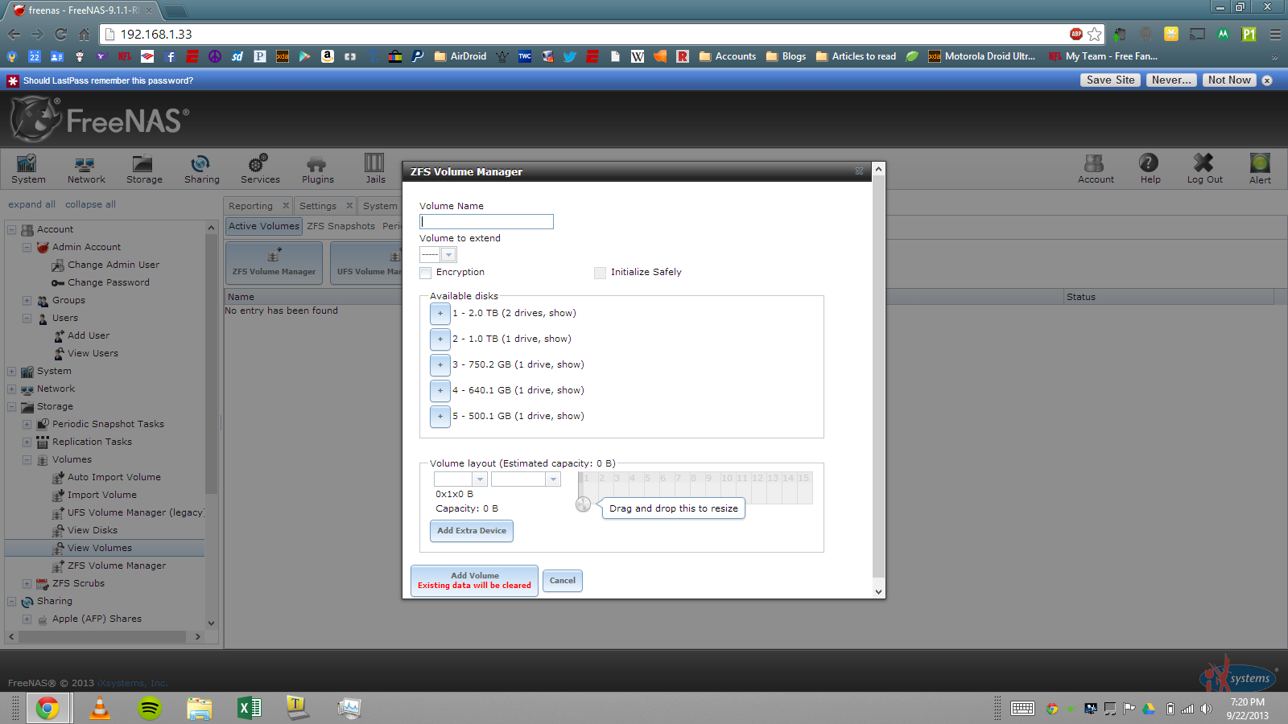1288x724 pixels.
Task: Bookmark this page with star icon
Action: 1095,34
